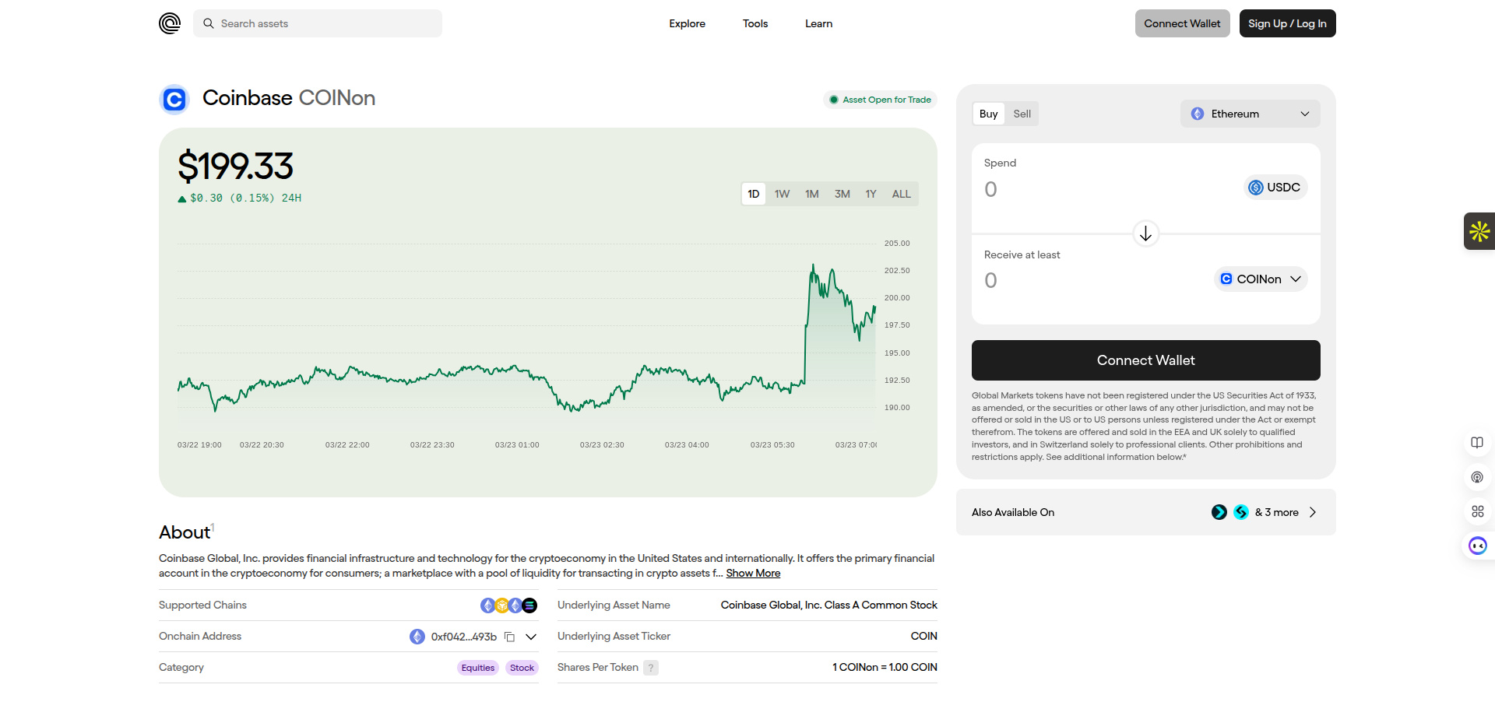Screen dimensions: 1495x709
Task: Click the Equities category tag
Action: coord(477,668)
